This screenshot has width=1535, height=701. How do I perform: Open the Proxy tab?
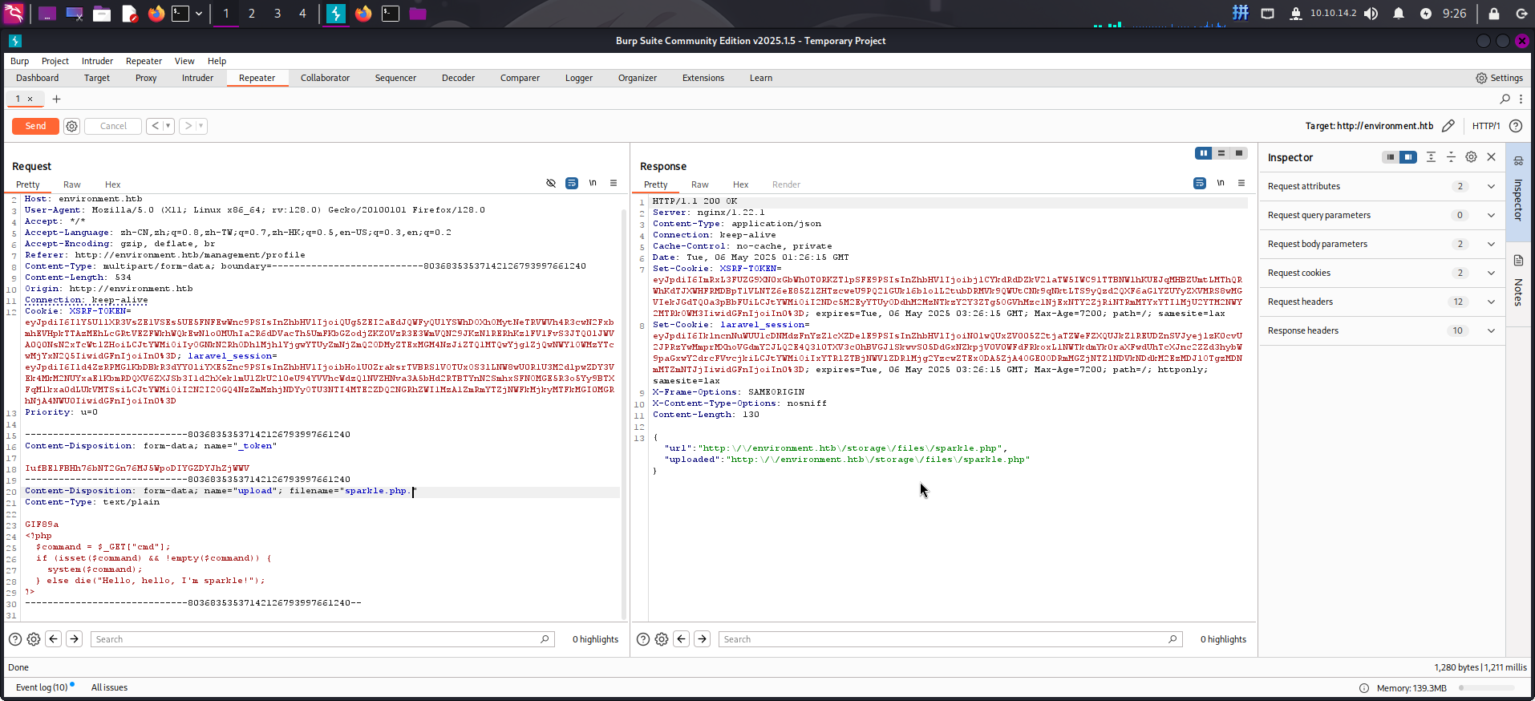pyautogui.click(x=146, y=78)
